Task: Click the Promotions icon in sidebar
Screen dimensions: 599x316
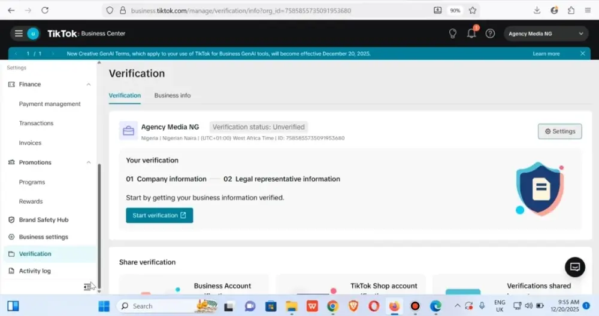Action: click(11, 162)
